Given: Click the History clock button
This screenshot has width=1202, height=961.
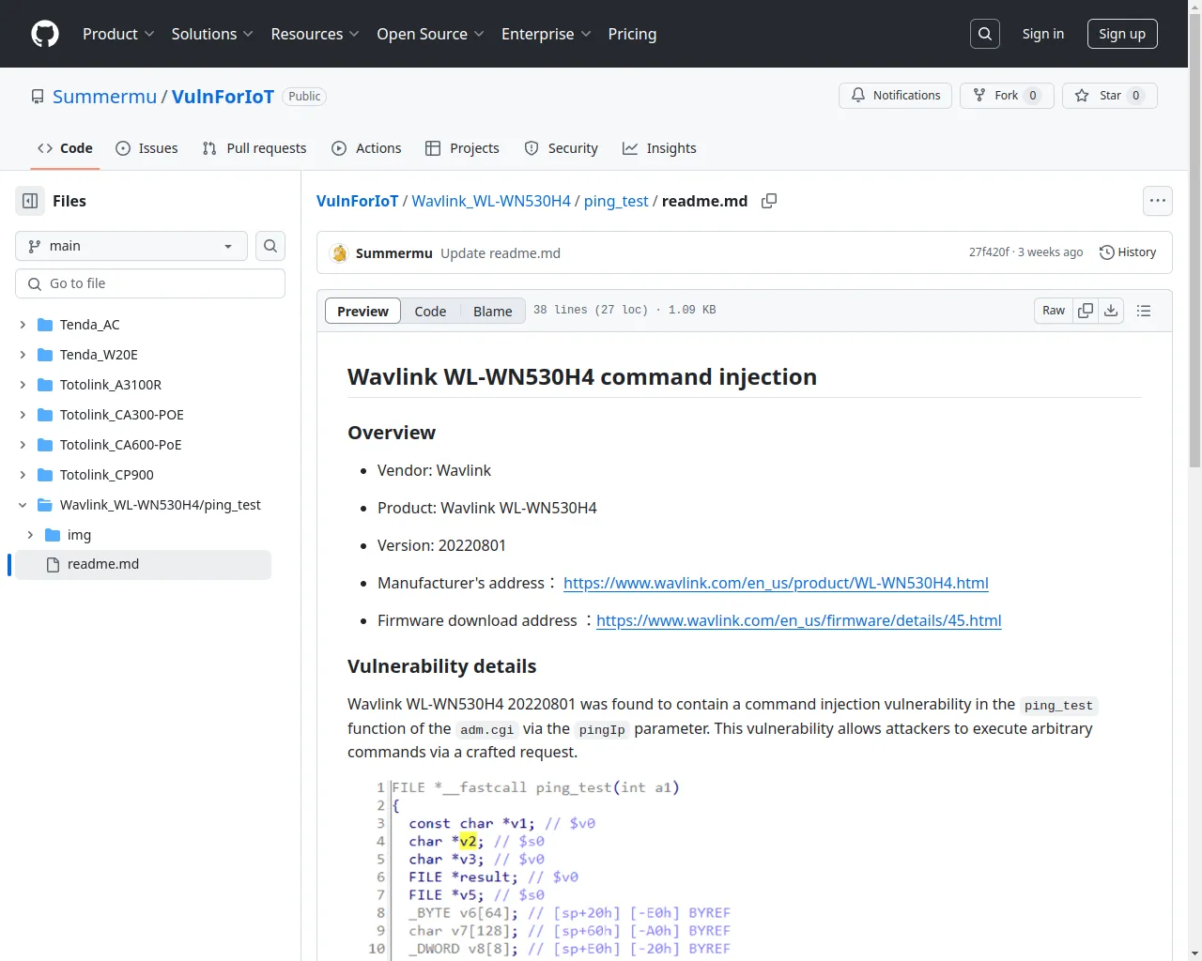Looking at the screenshot, I should (x=1128, y=252).
